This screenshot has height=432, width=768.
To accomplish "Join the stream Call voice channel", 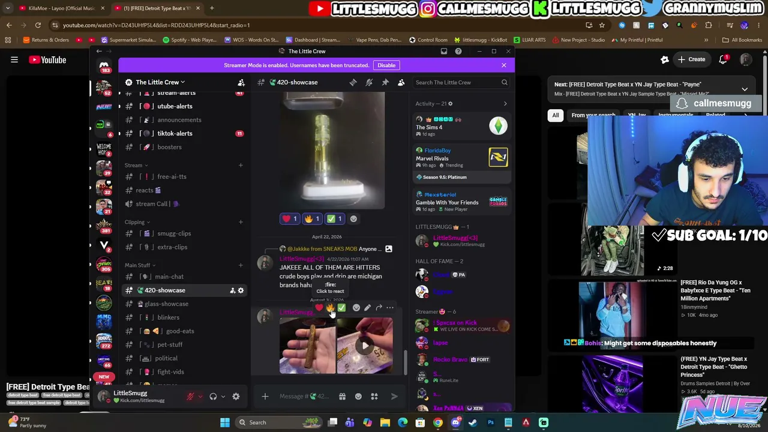I will (183, 204).
